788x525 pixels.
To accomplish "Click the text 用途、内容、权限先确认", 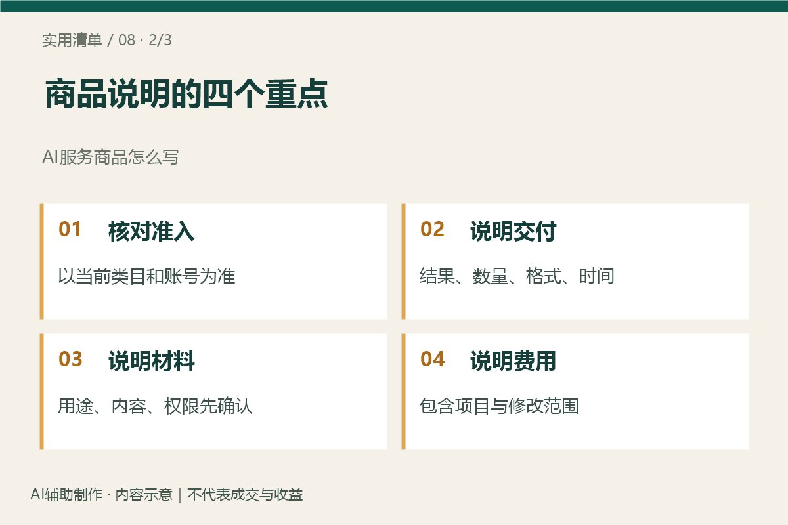I will click(156, 406).
